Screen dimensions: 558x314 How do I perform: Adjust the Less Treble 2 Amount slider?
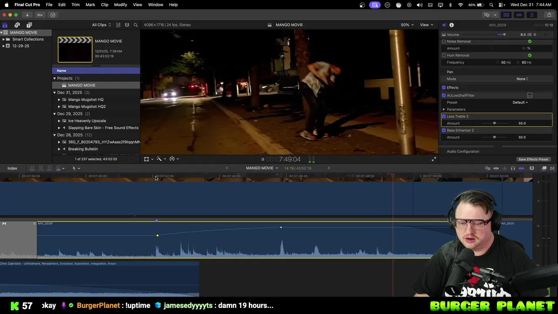point(494,123)
